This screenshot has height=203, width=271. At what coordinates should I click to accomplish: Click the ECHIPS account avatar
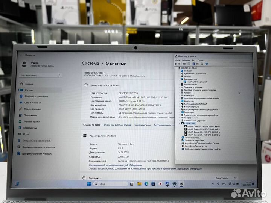24,64
